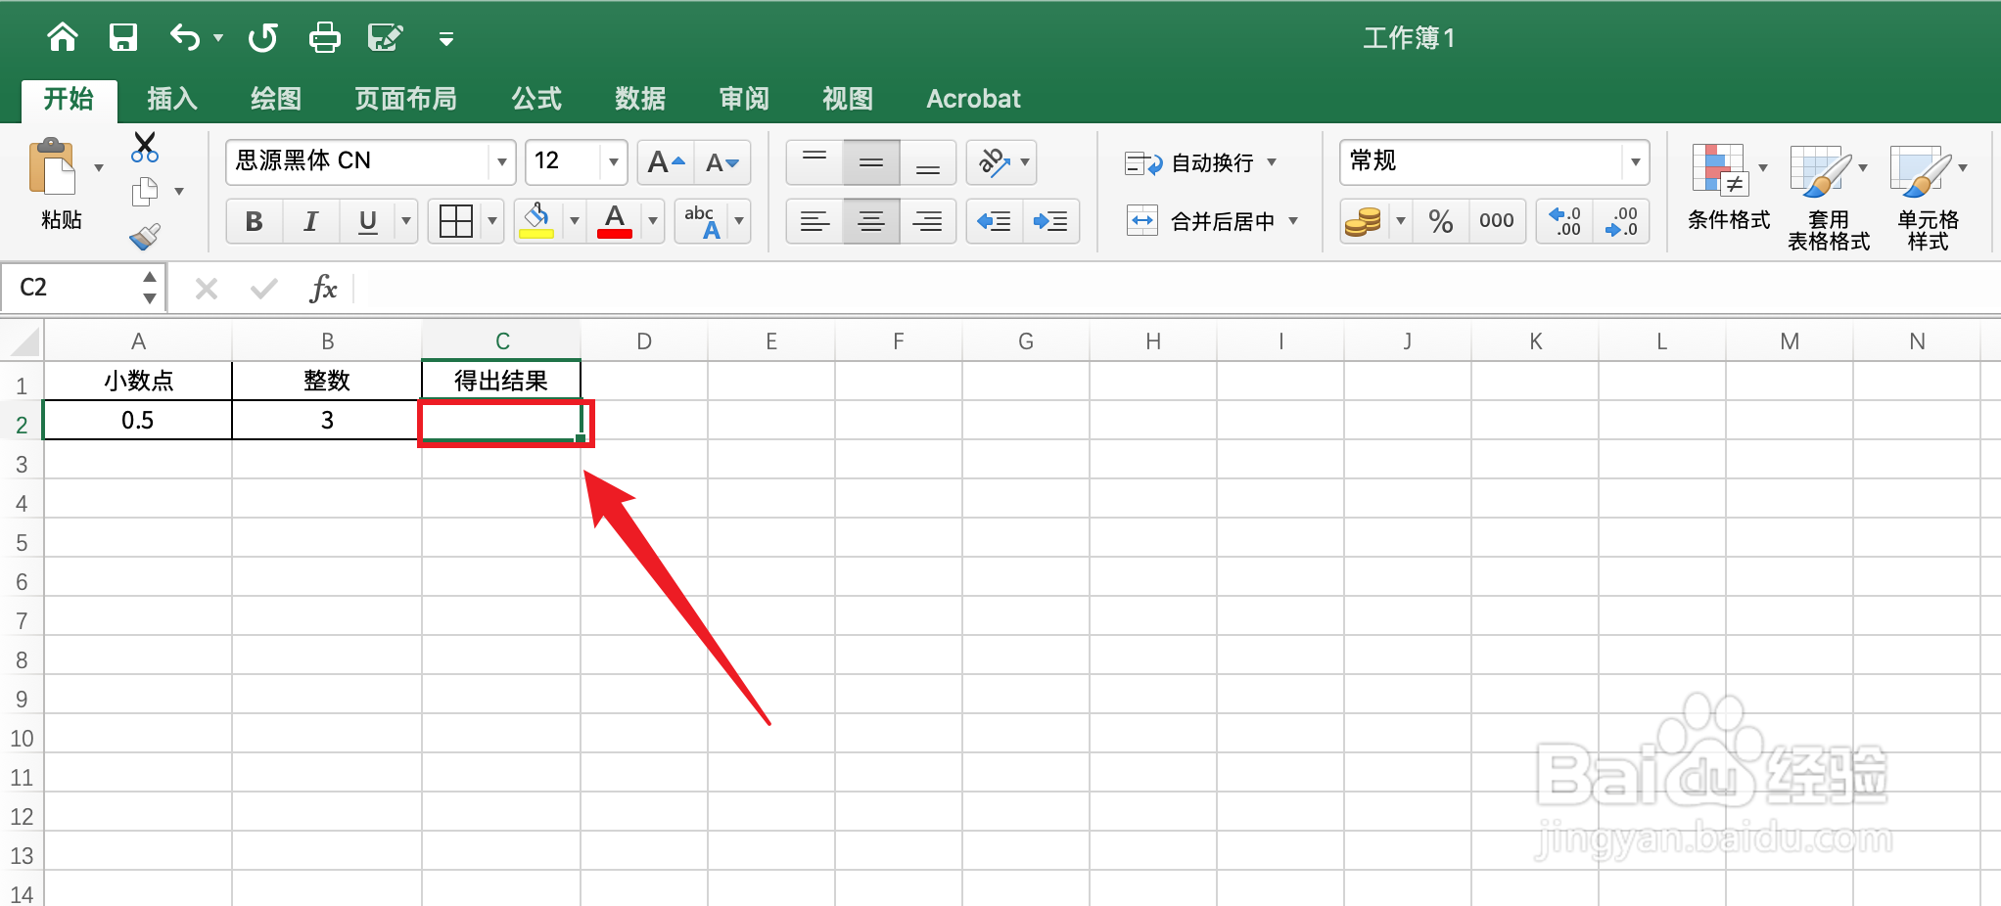Increase decimal places
Image resolution: width=2001 pixels, height=906 pixels.
coord(1563,221)
